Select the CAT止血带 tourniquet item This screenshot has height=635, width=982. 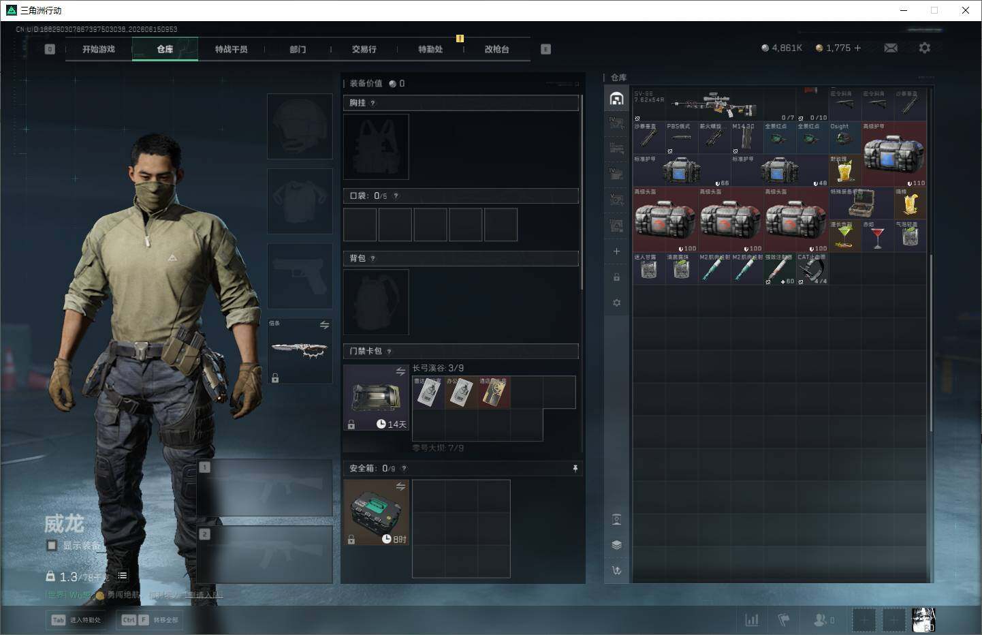(812, 268)
